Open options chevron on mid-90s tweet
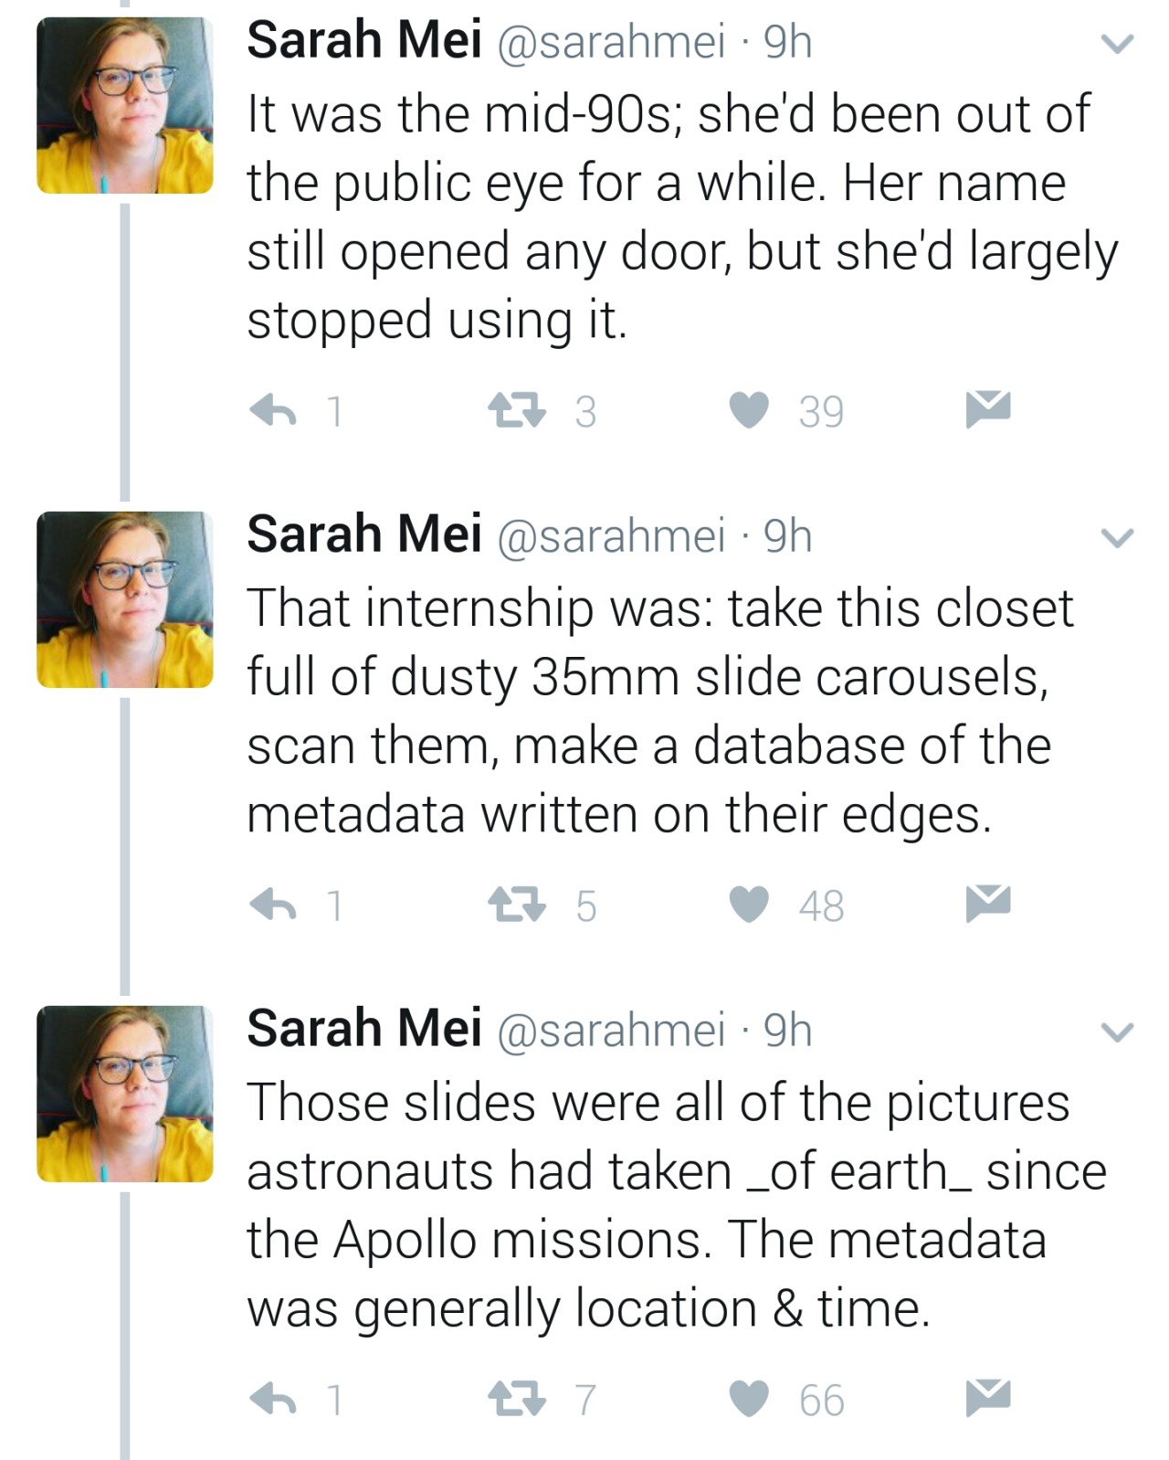 pyautogui.click(x=1117, y=44)
